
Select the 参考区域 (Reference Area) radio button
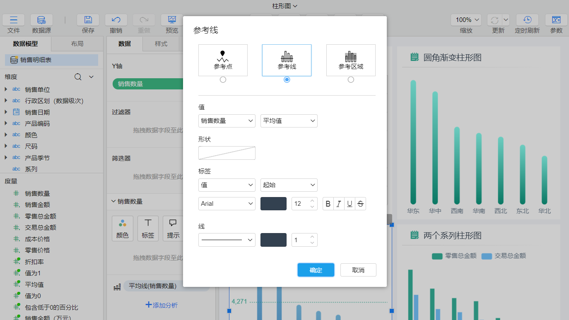click(x=351, y=79)
